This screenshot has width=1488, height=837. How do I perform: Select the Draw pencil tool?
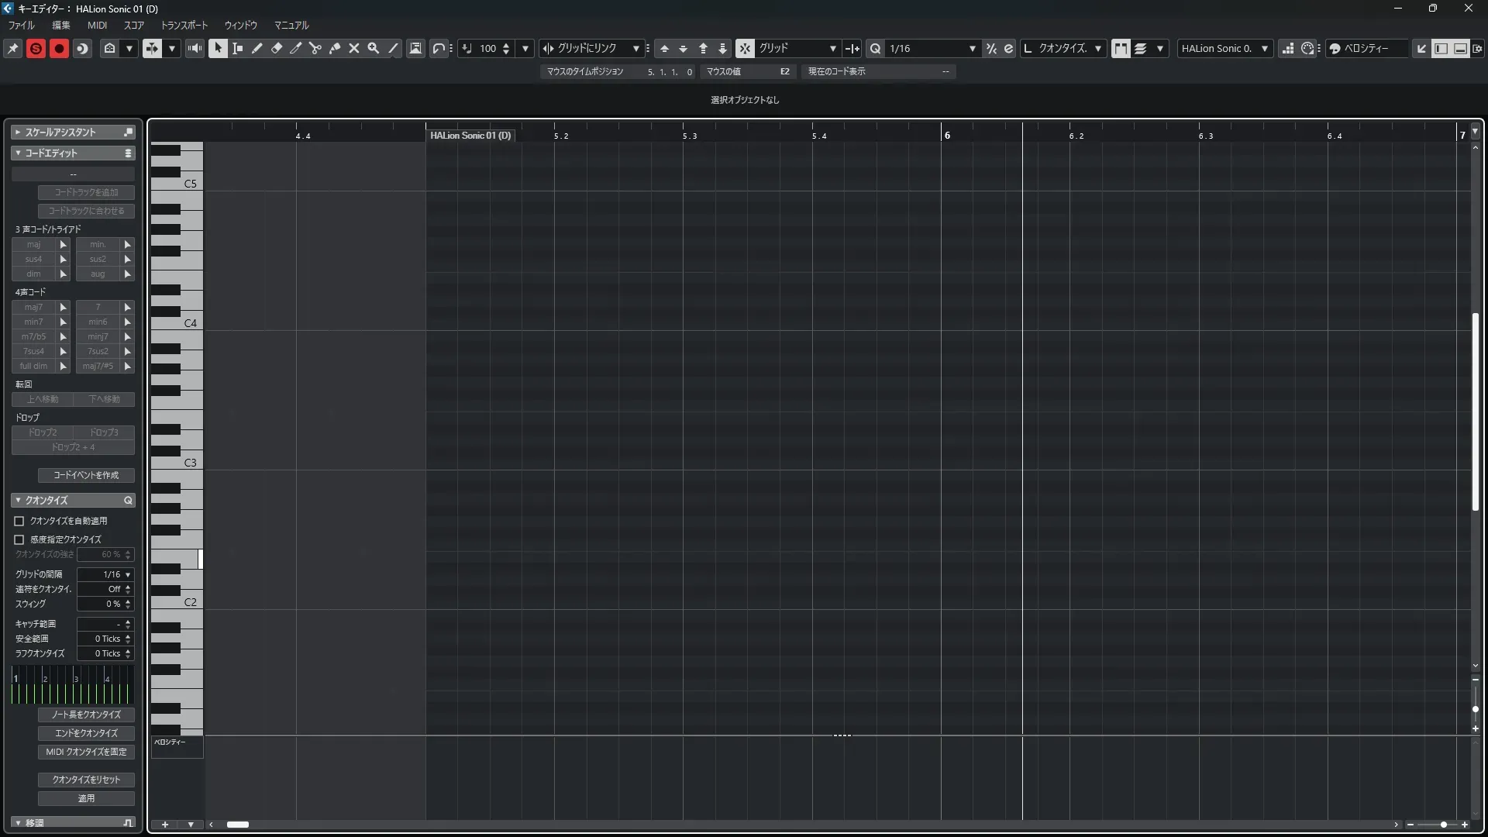point(257,48)
